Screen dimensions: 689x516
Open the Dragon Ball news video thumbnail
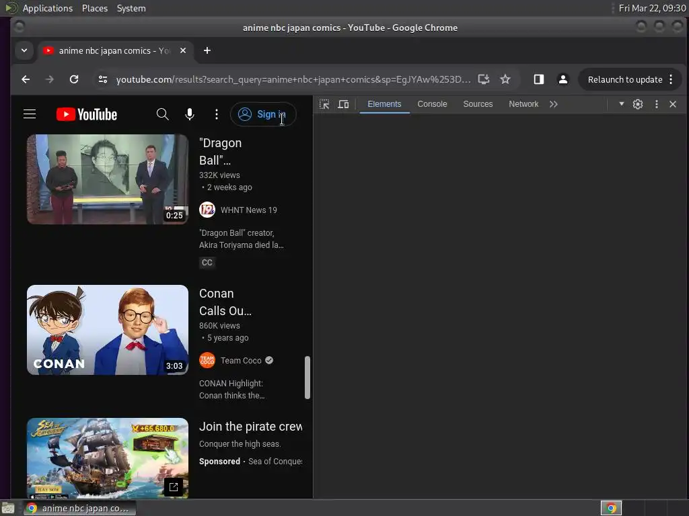click(108, 179)
